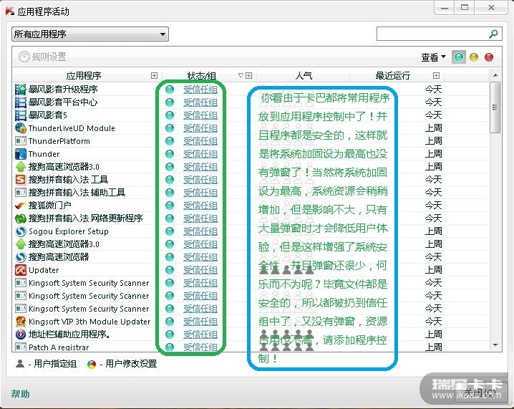Select the 暴风影音平台中心 row name
514x409 pixels.
click(63, 102)
